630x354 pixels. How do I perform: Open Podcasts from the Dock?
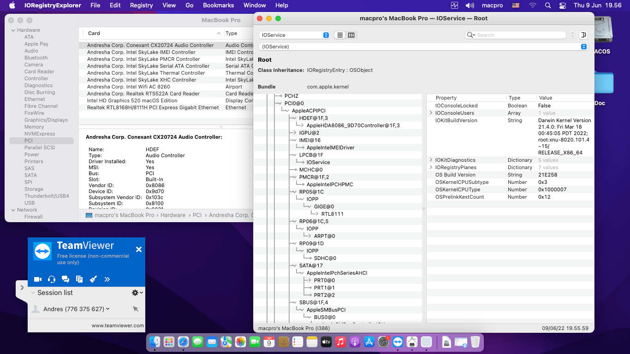point(355,342)
